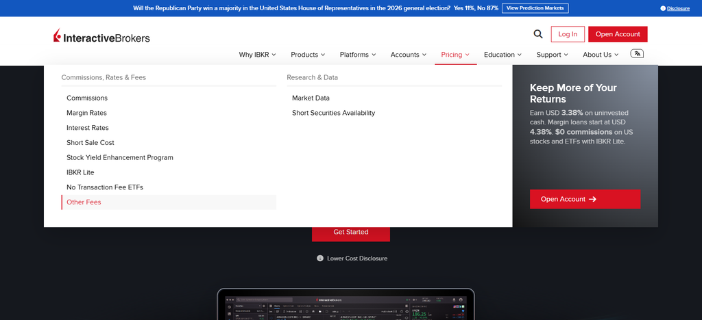Select IBKR Lite menu item
The width and height of the screenshot is (702, 320).
[x=81, y=172]
